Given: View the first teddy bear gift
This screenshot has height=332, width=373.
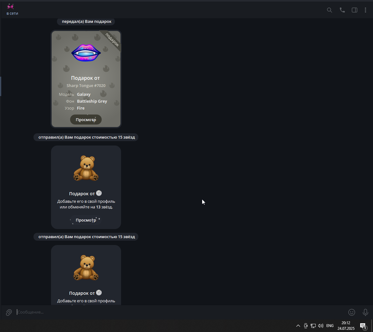Looking at the screenshot, I should [x=86, y=220].
